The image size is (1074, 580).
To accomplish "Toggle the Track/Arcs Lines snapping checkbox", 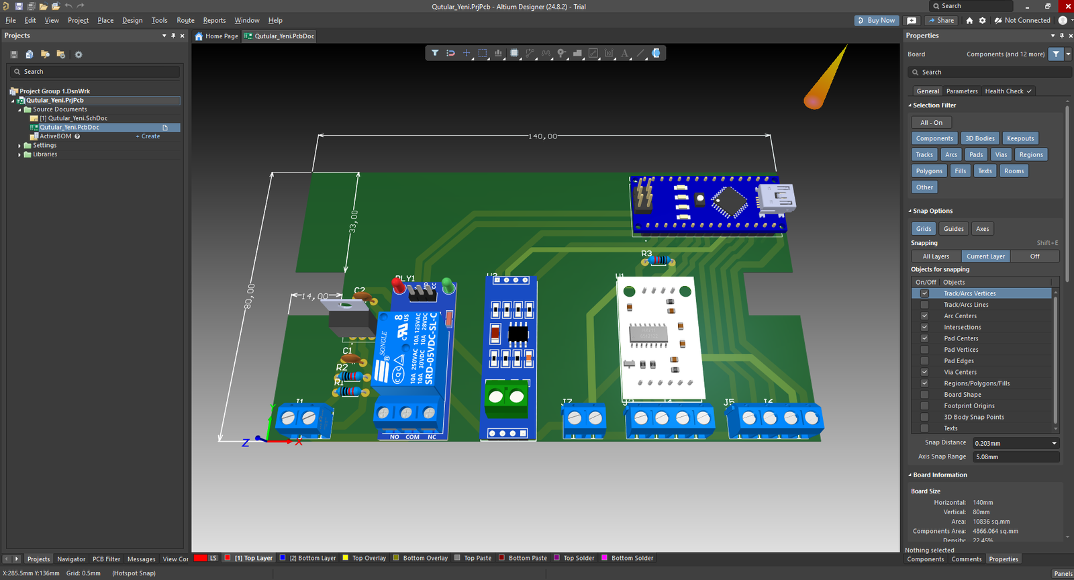I will coord(924,305).
